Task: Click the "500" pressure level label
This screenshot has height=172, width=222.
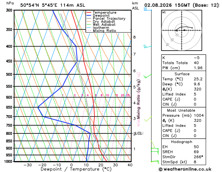Action: pos(10,74)
